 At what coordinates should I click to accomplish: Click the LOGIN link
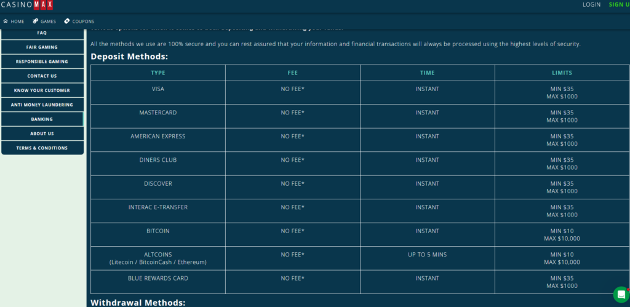(591, 4)
